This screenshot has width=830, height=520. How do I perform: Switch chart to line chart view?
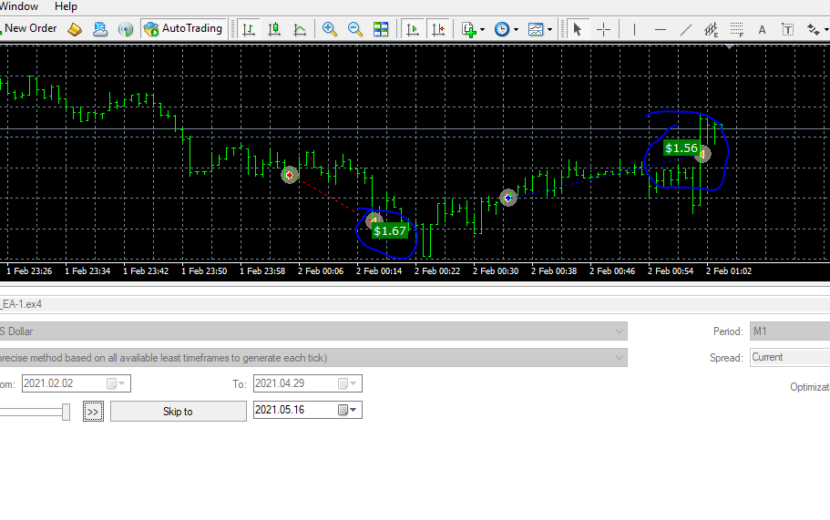click(300, 29)
